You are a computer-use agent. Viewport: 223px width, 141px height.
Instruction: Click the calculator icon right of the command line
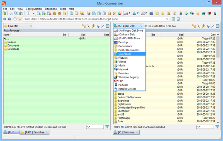click(178, 19)
